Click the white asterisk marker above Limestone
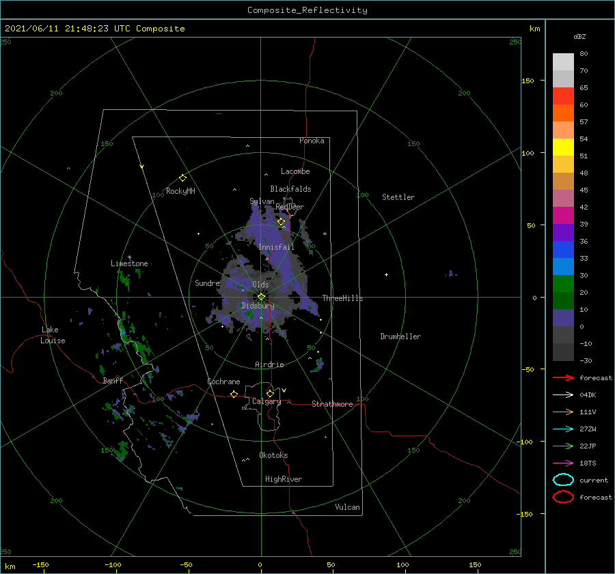Image resolution: width=615 pixels, height=574 pixels. (x=129, y=258)
